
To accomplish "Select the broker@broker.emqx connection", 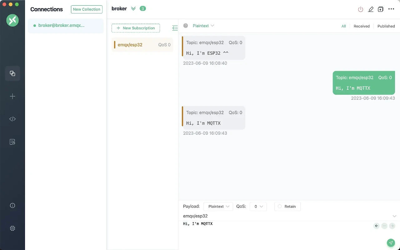I will point(66,26).
